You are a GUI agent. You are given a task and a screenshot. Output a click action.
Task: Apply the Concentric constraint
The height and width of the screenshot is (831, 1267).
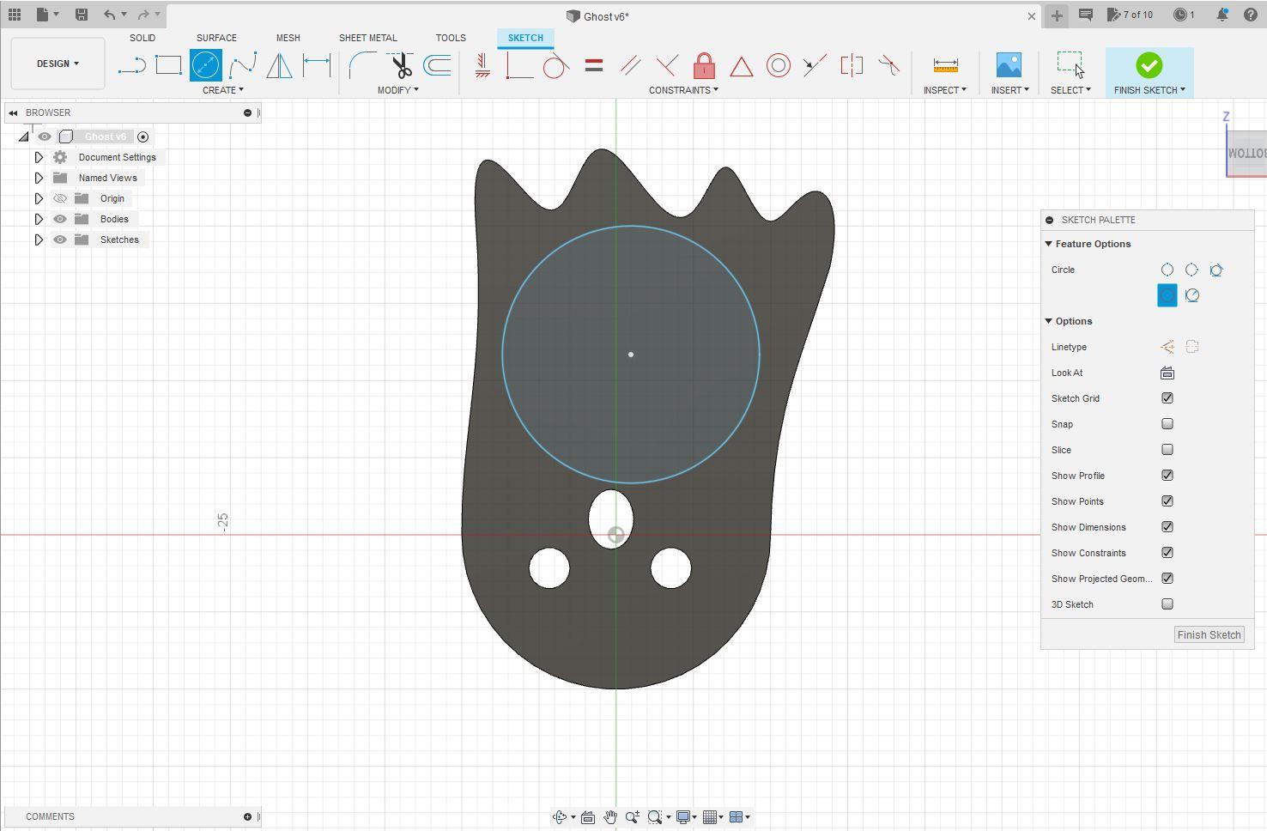click(778, 66)
